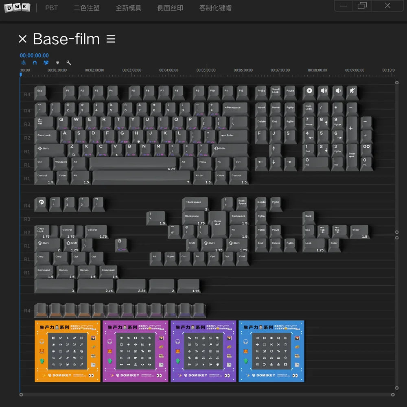Image resolution: width=407 pixels, height=407 pixels.
Task: Select the 客制化键帽 menu item
Action: click(215, 8)
